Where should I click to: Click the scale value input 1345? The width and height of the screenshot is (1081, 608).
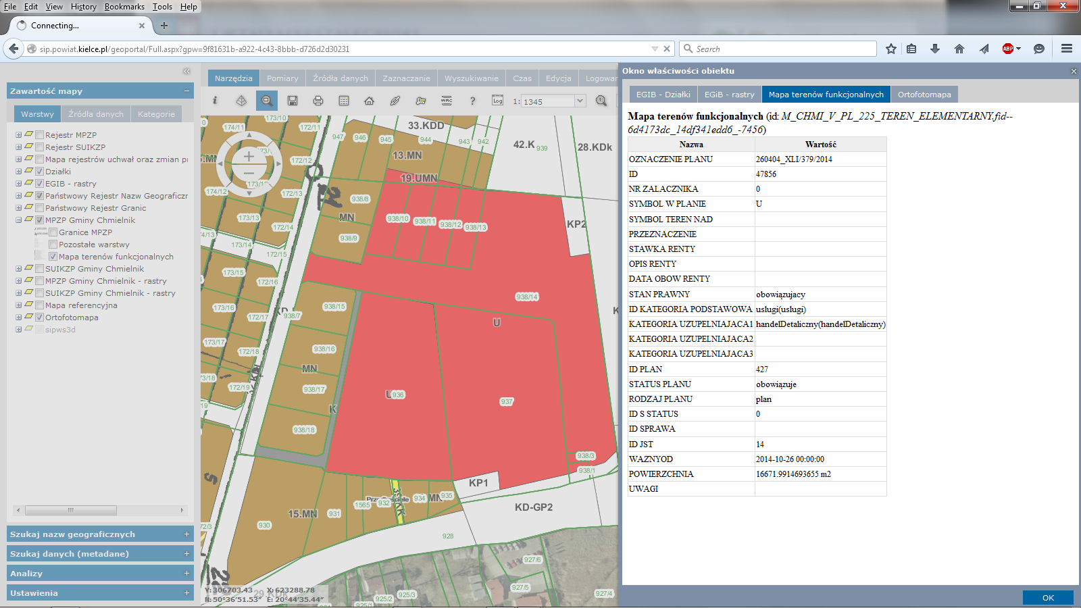click(547, 101)
